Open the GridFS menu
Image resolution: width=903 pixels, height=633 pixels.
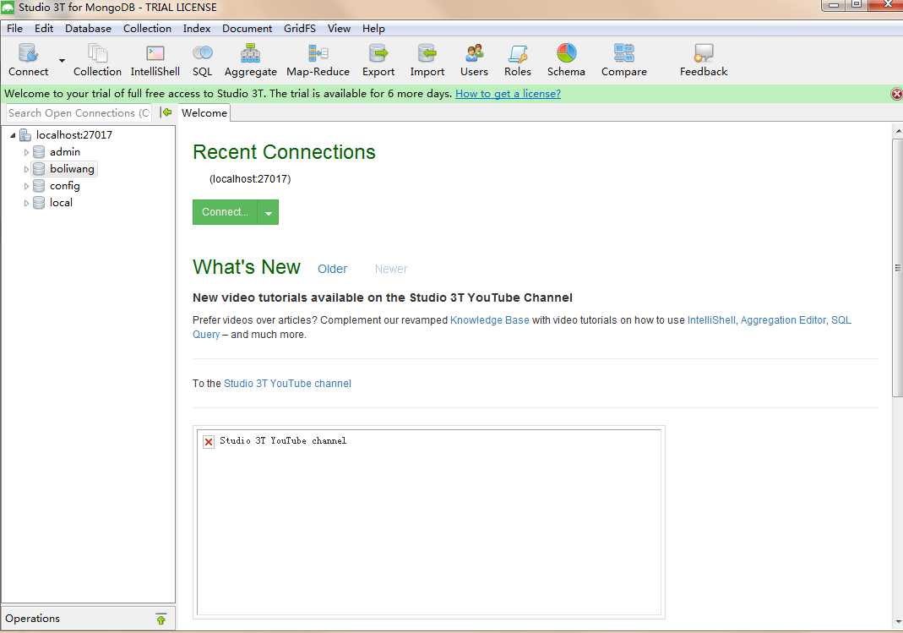pos(300,28)
